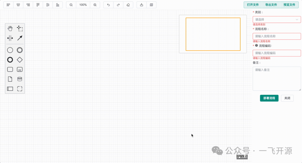Screen dimensions: 302x163
Task: Open the 类别 dropdown selector
Action: pos(277,20)
